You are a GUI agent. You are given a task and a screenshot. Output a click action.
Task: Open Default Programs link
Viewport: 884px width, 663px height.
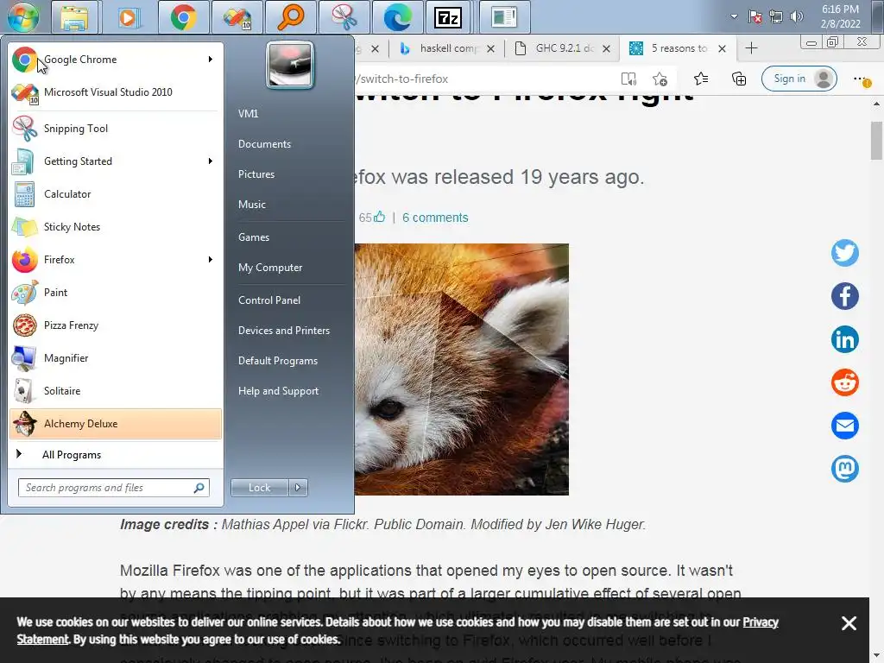click(x=277, y=361)
